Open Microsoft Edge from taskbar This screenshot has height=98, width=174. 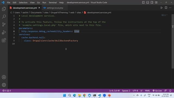[x=74, y=95]
